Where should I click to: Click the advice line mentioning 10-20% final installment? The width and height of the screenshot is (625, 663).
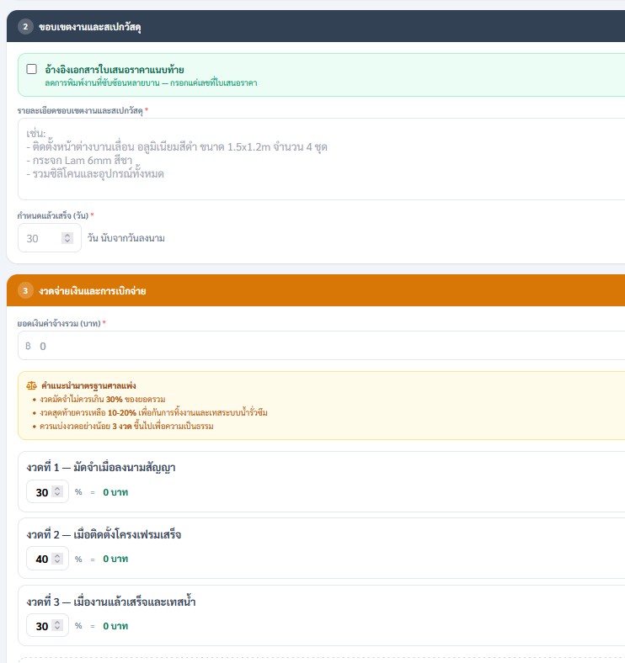click(153, 412)
